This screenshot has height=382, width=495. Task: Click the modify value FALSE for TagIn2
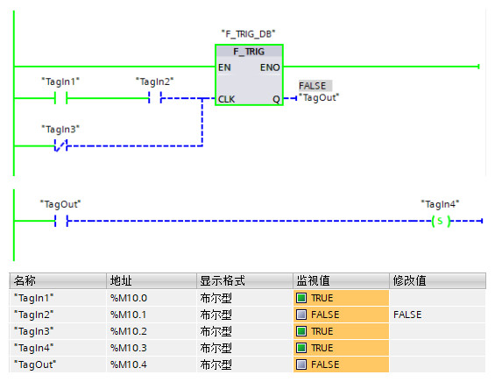coord(407,315)
